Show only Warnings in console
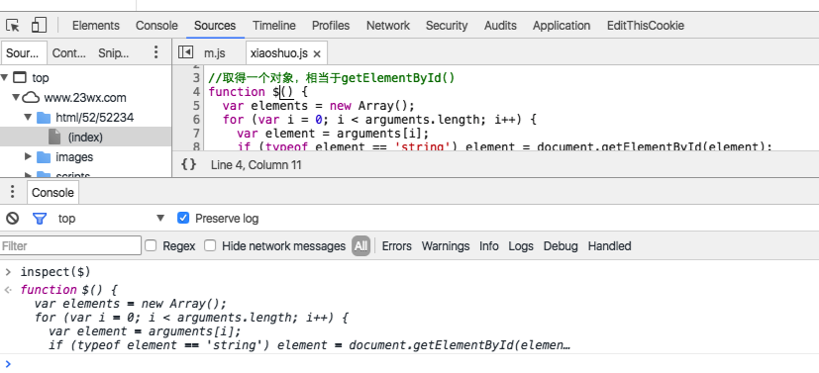This screenshot has width=819, height=373. [x=446, y=245]
